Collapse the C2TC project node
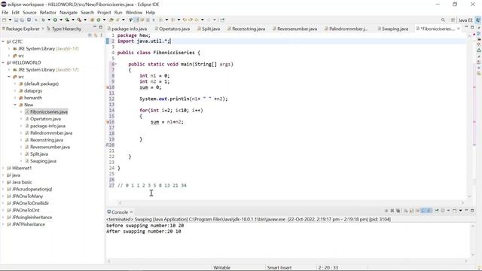482x271 pixels. click(x=3, y=41)
